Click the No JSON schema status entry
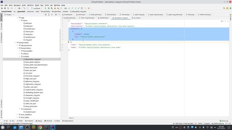Image resolution: width=232 pixels, height=130 pixels. [217, 123]
